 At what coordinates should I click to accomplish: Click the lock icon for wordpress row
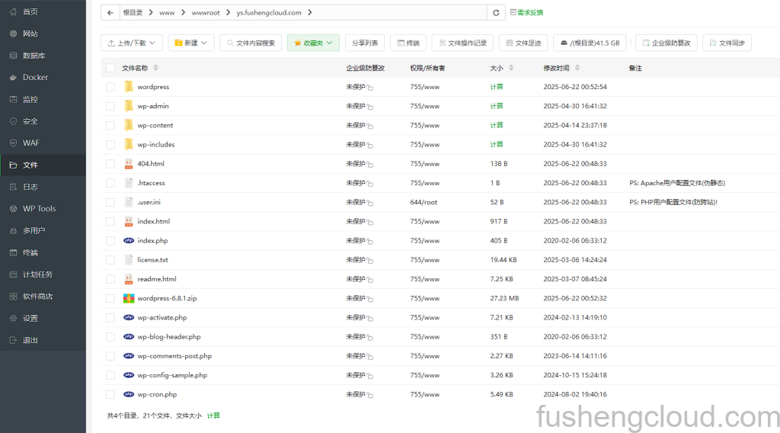pos(370,88)
